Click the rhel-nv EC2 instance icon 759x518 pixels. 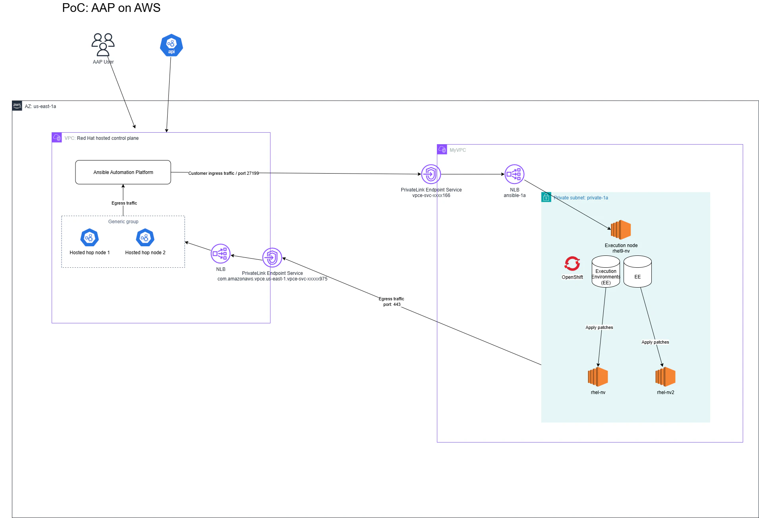click(x=598, y=377)
